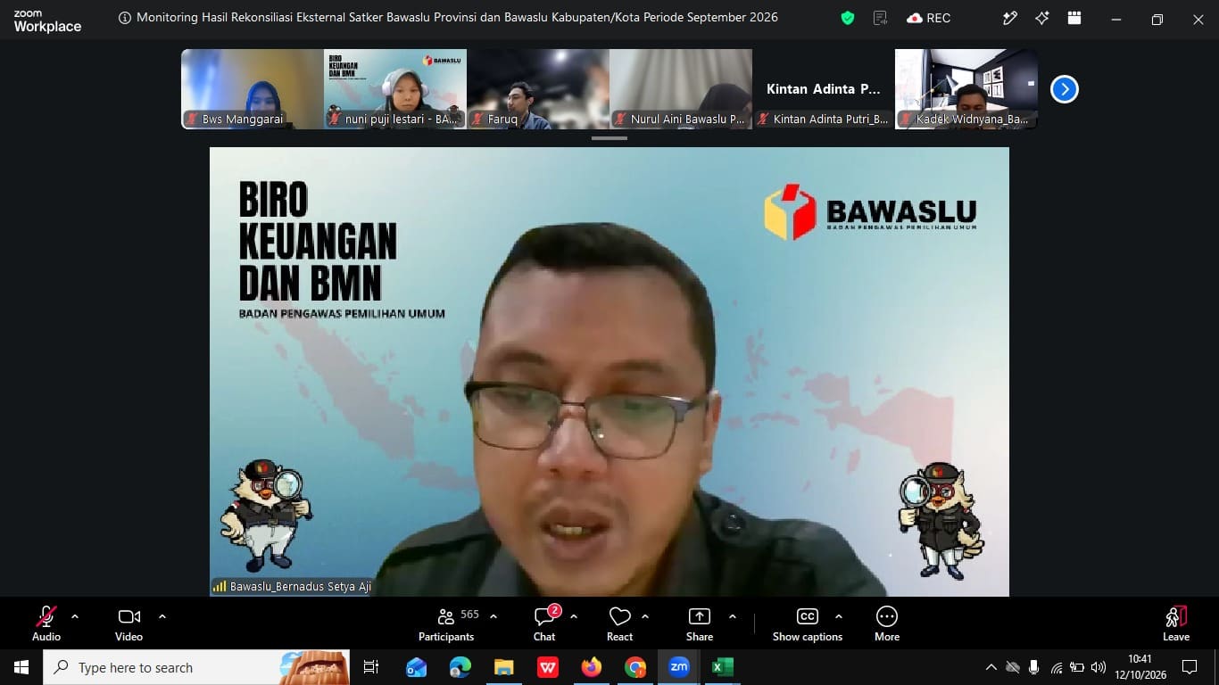Open meeting info icon beside the title
The image size is (1219, 685).
124,18
